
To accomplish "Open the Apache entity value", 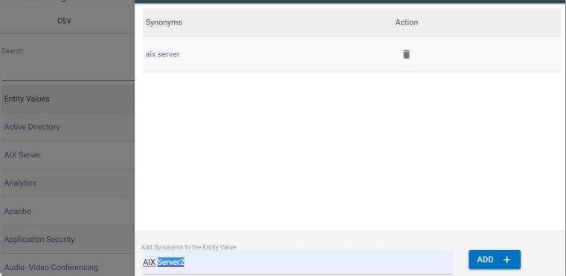I will pyautogui.click(x=68, y=211).
